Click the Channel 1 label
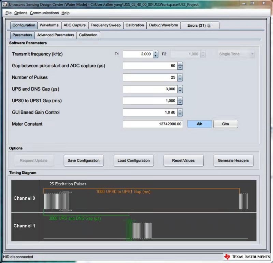Image resolution: width=273 pixels, height=263 pixels. (24, 226)
